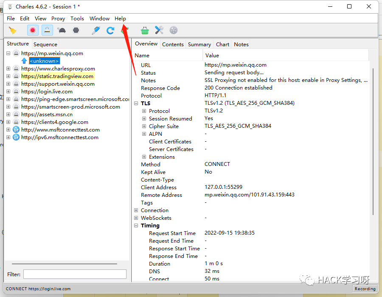This screenshot has width=382, height=297.
Task: Open the View menu
Action: click(40, 19)
